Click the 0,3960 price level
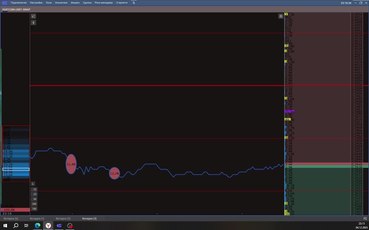 pos(357,138)
